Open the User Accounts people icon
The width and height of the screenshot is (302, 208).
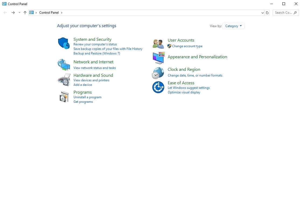[x=158, y=44]
